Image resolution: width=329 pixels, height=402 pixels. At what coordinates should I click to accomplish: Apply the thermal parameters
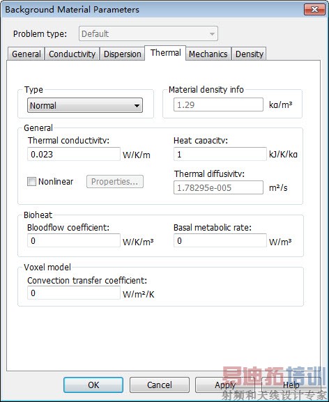[x=225, y=385]
